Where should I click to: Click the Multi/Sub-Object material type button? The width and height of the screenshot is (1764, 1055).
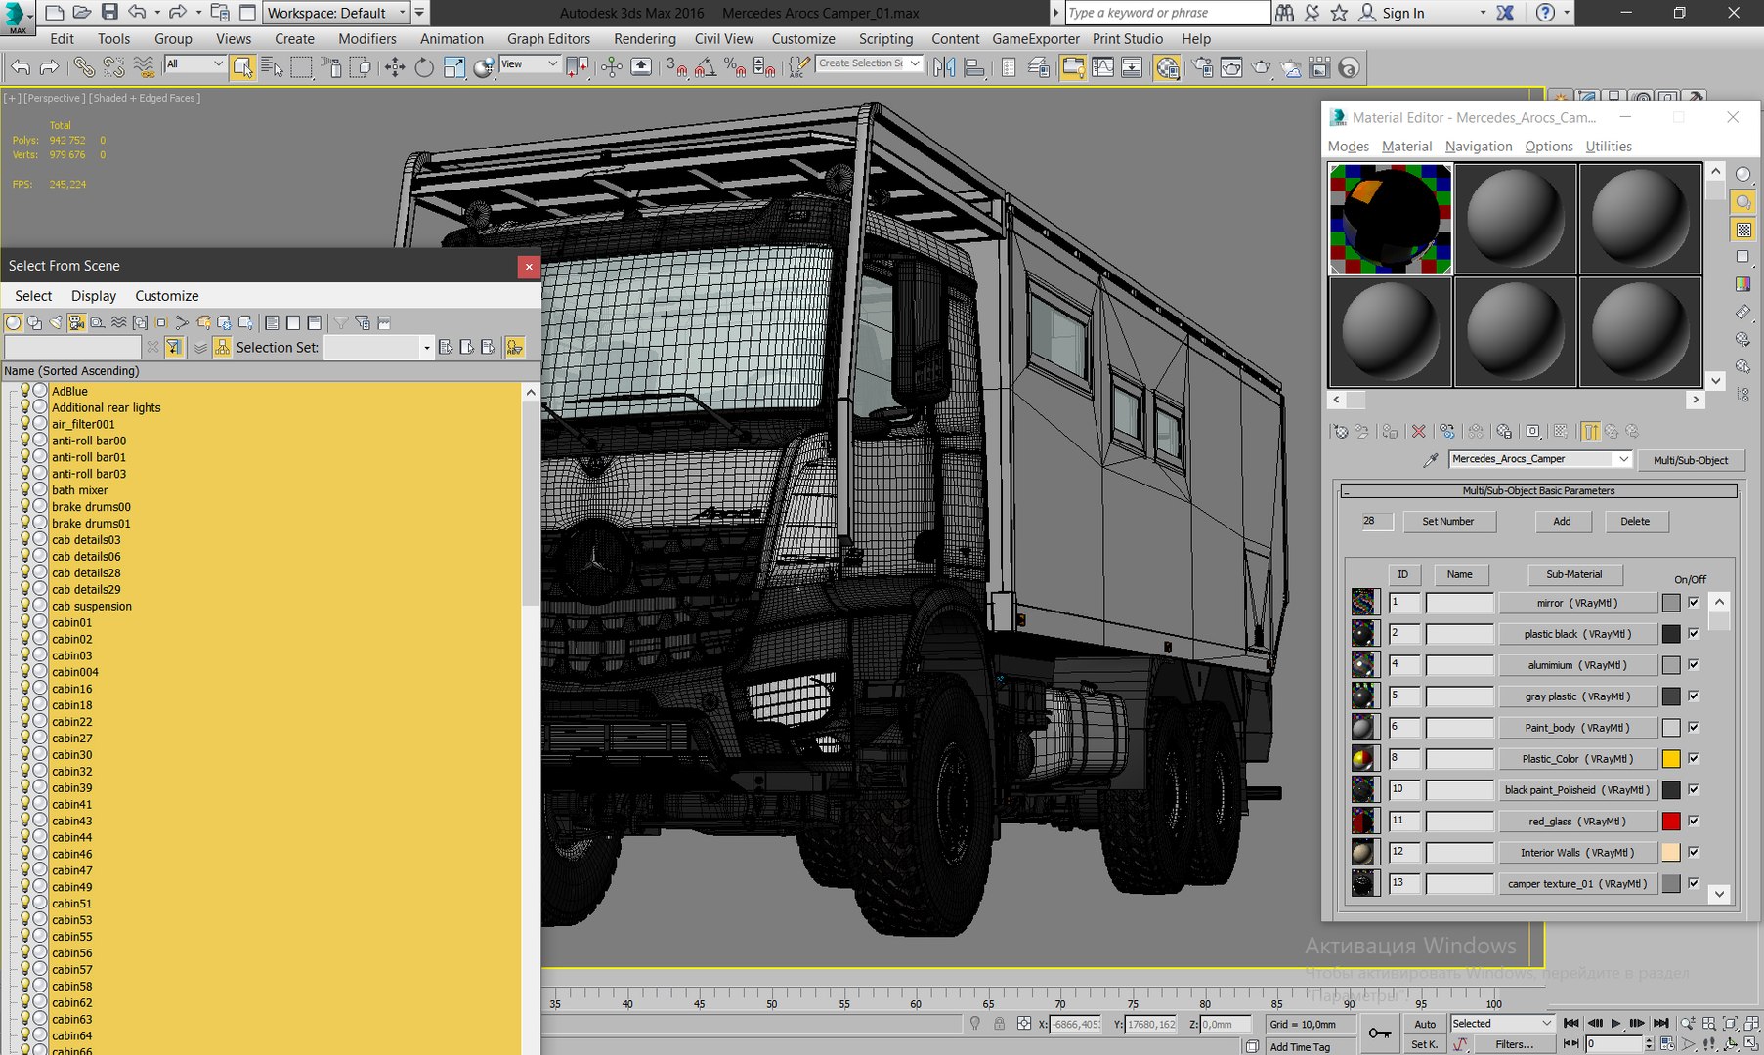click(1691, 460)
